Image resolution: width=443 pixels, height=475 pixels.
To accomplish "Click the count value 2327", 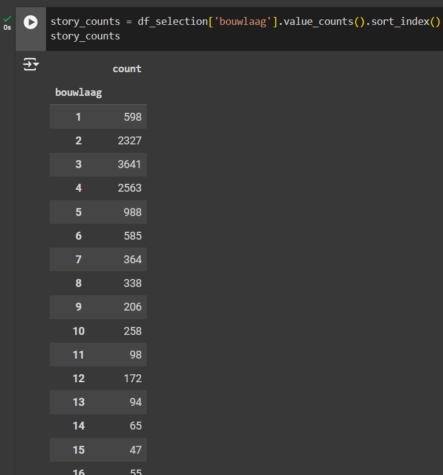I will click(x=129, y=141).
